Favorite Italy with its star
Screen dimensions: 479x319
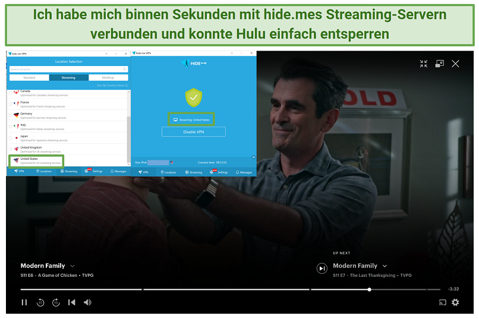(x=11, y=127)
